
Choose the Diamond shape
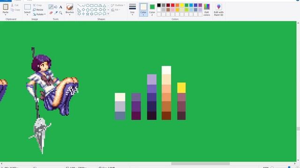tap(83, 10)
